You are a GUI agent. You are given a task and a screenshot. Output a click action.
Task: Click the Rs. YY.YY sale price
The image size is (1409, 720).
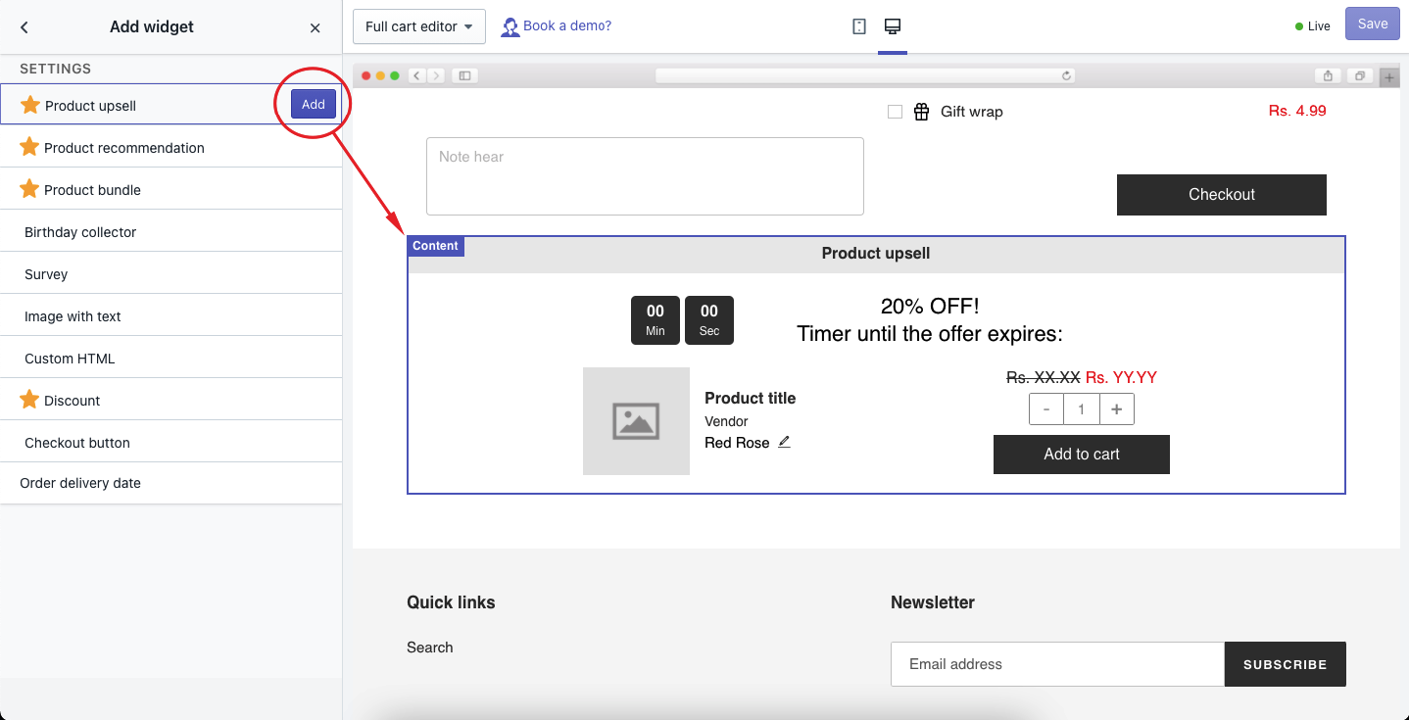coord(1121,377)
